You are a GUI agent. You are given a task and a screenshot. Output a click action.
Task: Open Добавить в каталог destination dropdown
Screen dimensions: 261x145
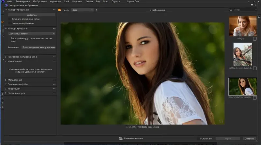(x=31, y=33)
